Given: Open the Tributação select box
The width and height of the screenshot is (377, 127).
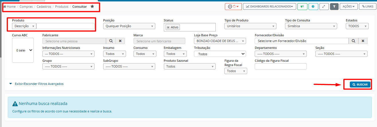Looking at the screenshot, I should [220, 54].
